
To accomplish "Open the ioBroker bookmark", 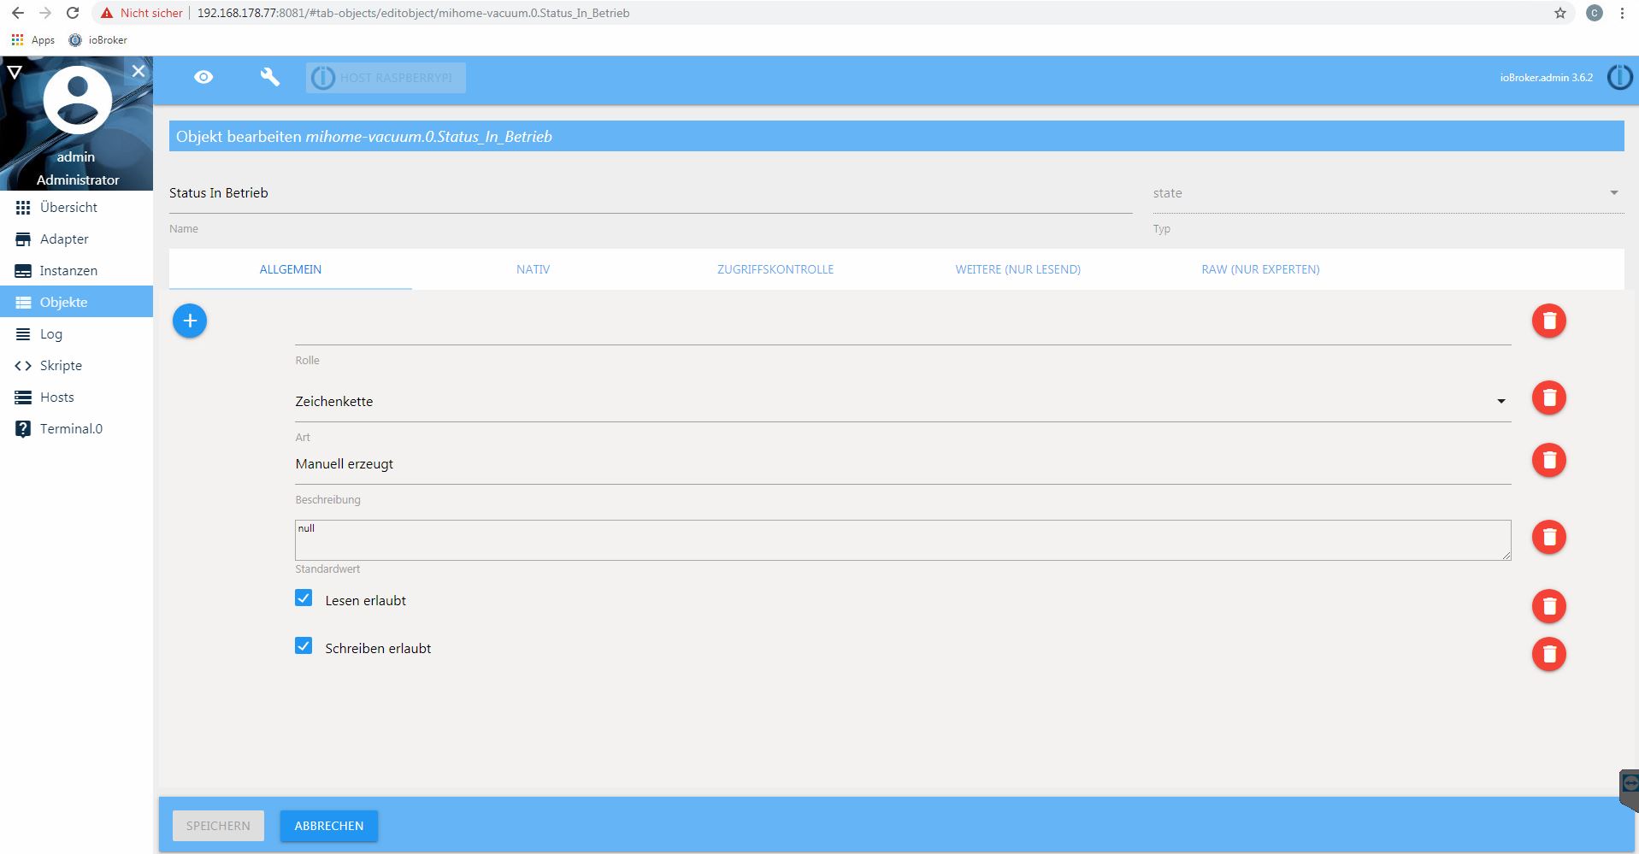I will (x=98, y=40).
